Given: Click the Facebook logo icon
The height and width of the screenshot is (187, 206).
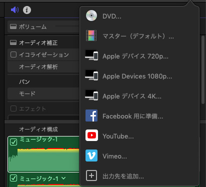Looking at the screenshot, I should pyautogui.click(x=91, y=115).
